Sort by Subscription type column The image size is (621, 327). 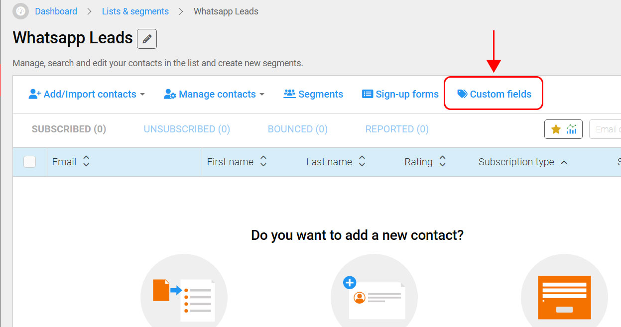coord(523,162)
